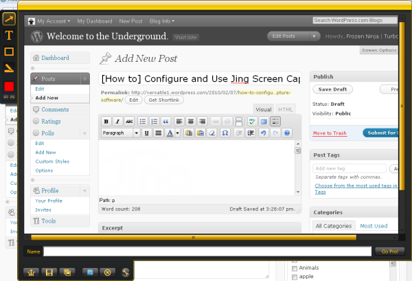
Task: Toggle Italic in the post editor
Action: click(117, 122)
